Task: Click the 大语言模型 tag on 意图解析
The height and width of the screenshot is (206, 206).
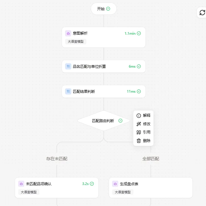Action: (x=76, y=42)
